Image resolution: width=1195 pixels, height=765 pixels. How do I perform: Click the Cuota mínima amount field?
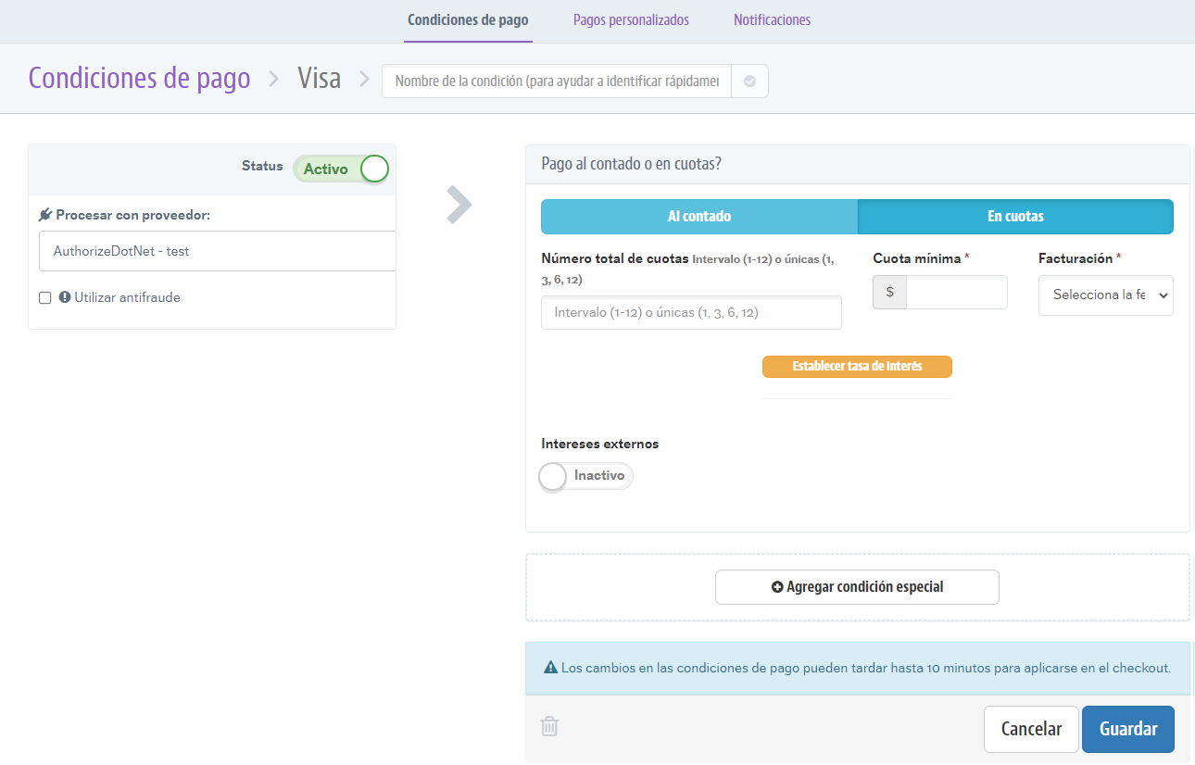pyautogui.click(x=956, y=293)
